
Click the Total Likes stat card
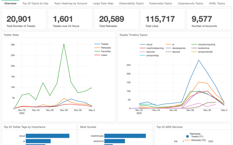162,21
